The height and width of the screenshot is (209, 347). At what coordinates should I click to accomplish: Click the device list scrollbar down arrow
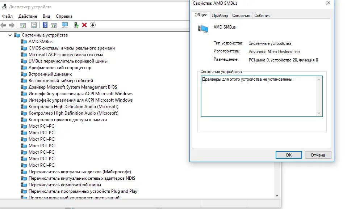pos(277,196)
